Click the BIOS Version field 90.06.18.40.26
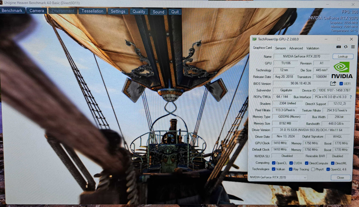359x207 pixels. (301, 83)
